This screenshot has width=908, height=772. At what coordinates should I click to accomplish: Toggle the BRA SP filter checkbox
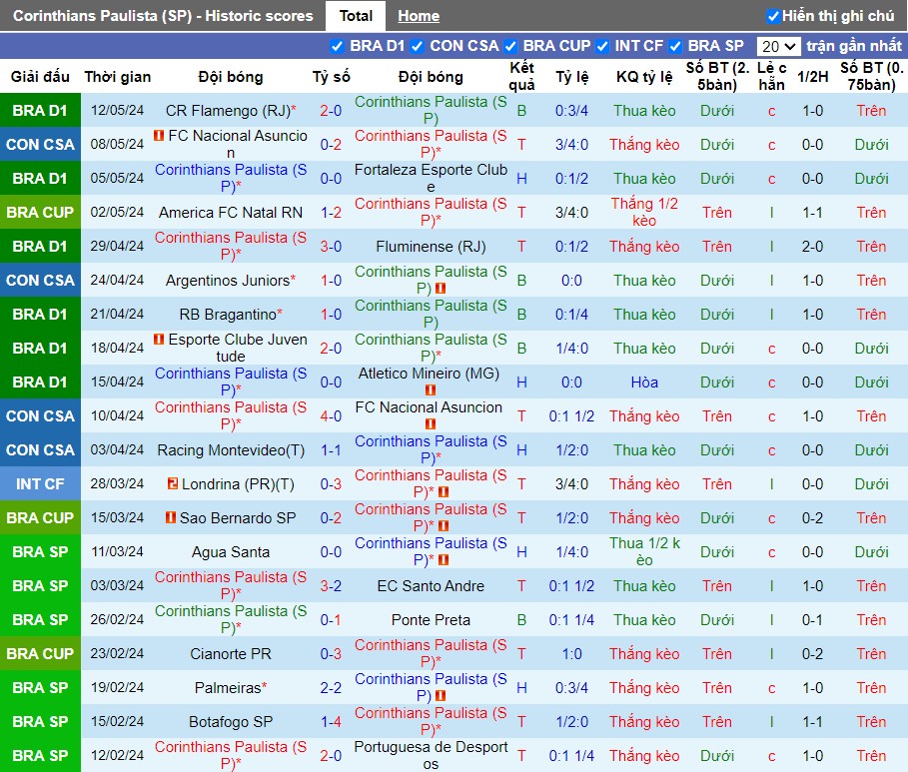pos(674,46)
